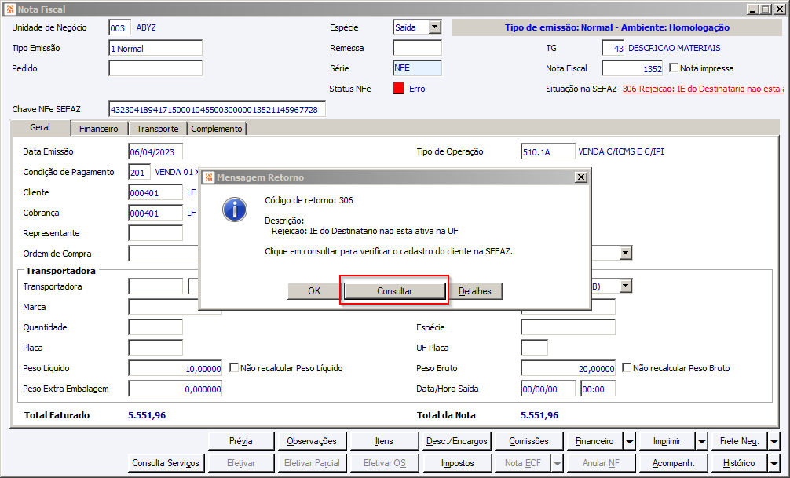790x478 pixels.
Task: Expand the Financeiro button dropdown arrow
Action: 629,441
